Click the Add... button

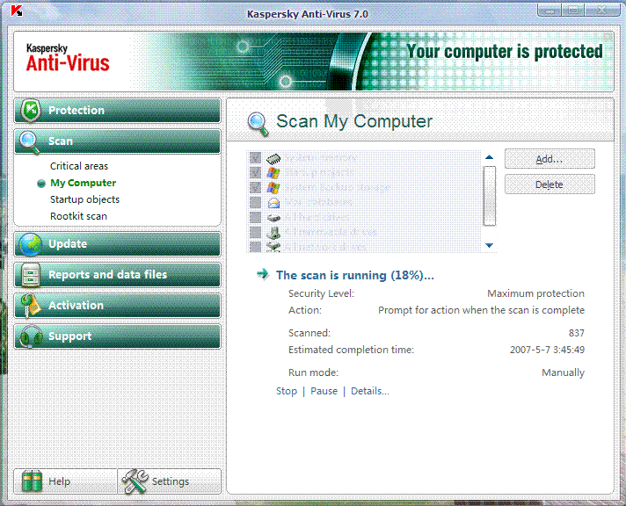point(550,159)
